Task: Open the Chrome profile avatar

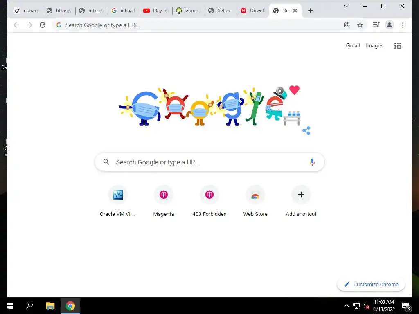Action: [390, 25]
